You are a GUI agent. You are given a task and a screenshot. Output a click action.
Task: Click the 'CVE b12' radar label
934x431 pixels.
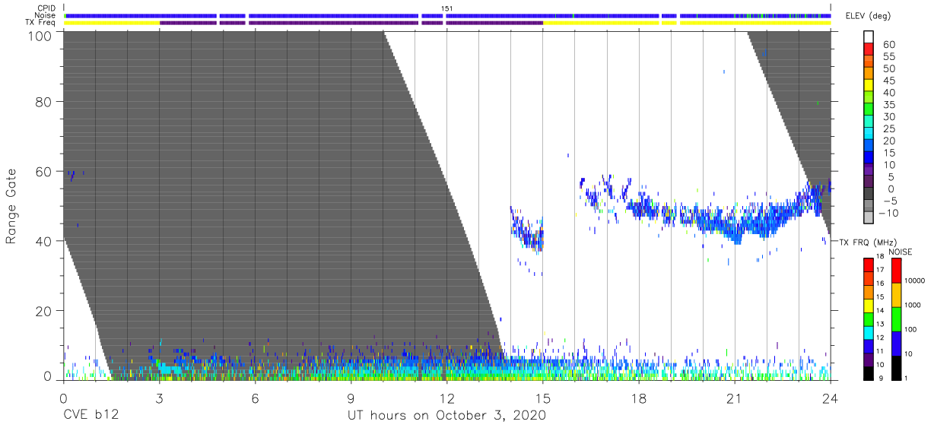(90, 416)
